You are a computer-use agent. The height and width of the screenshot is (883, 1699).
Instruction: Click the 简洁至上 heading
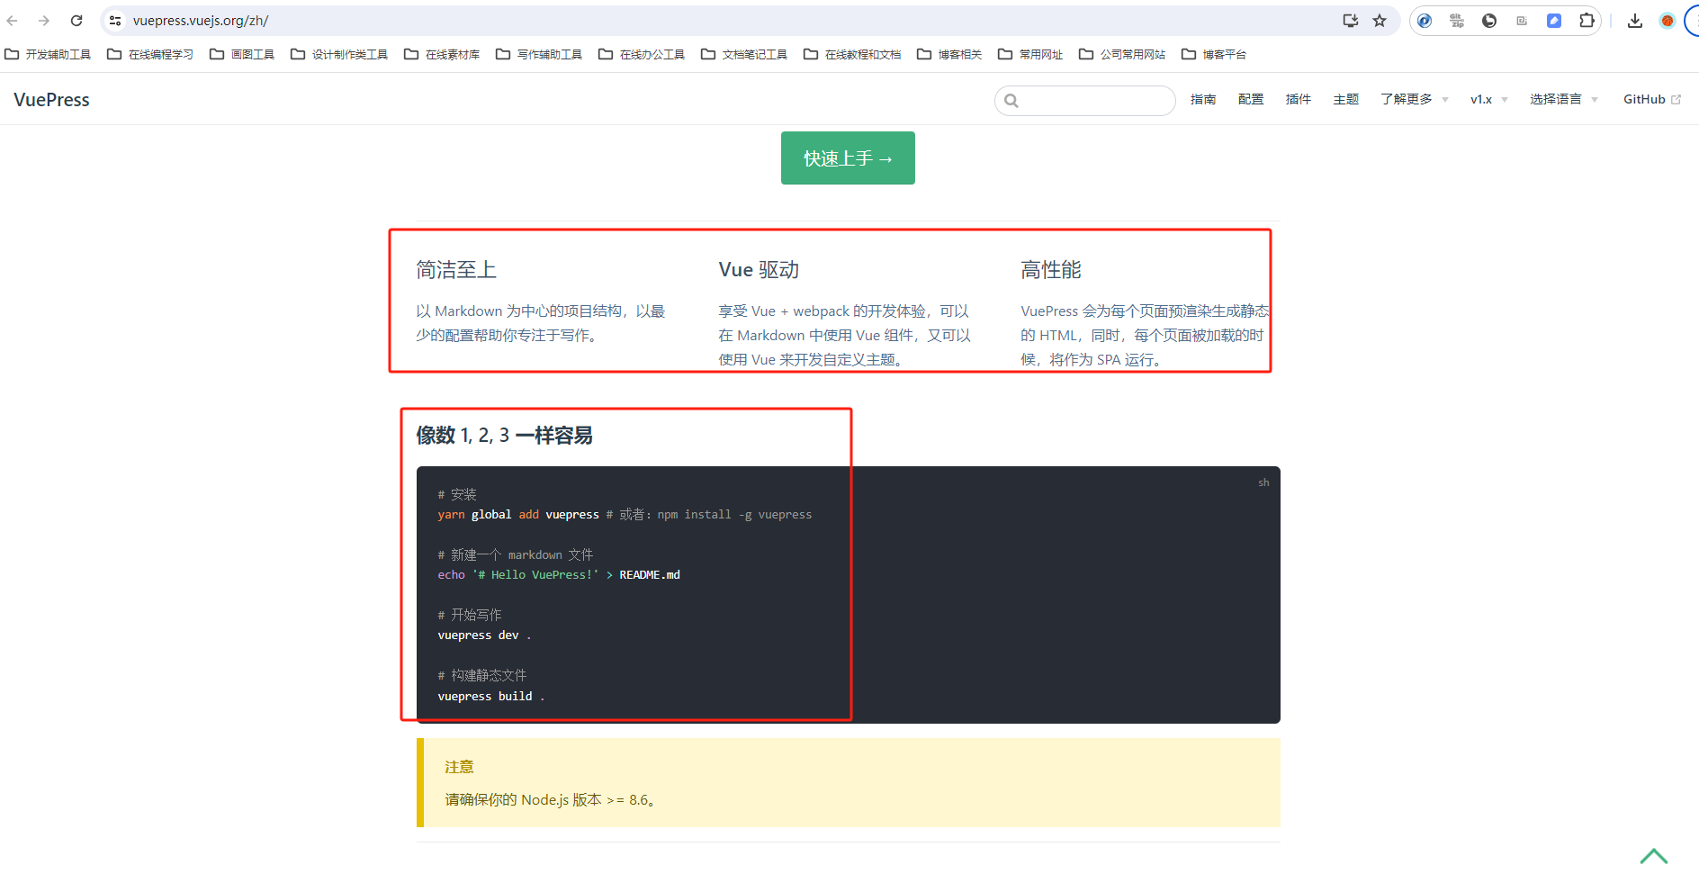[x=456, y=270]
